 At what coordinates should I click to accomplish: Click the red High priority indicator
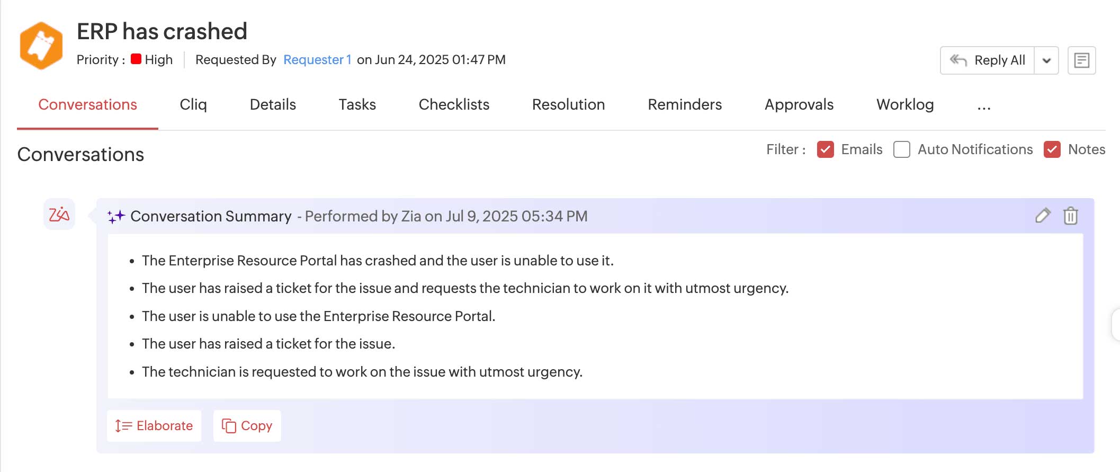click(137, 59)
